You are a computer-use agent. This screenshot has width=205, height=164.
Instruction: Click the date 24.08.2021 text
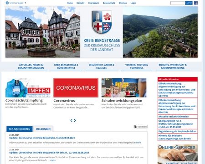point(14,135)
